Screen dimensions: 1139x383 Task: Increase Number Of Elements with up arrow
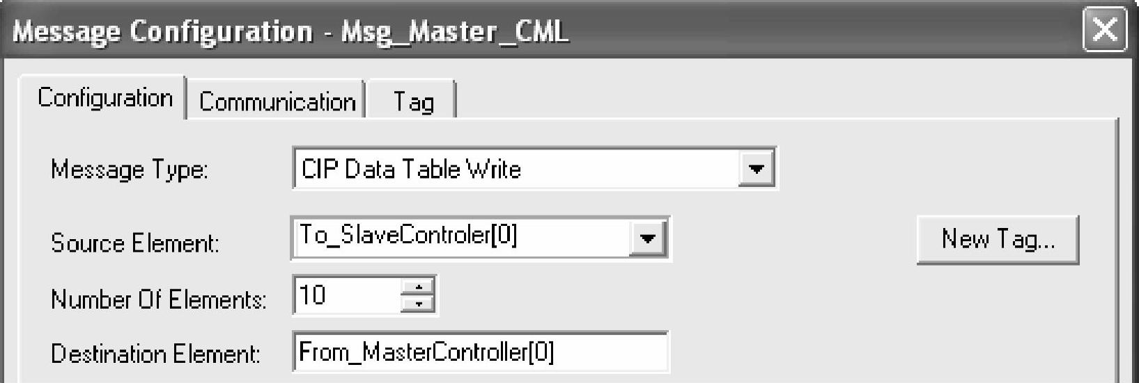click(x=418, y=287)
